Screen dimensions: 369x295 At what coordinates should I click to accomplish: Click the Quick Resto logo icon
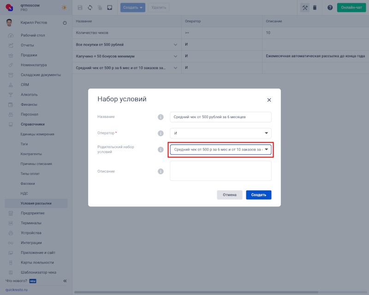coord(9,7)
